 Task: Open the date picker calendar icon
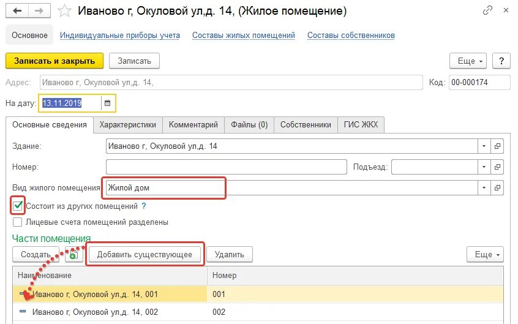tap(108, 104)
